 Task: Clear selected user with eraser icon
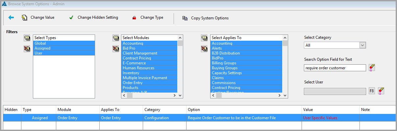381,91
